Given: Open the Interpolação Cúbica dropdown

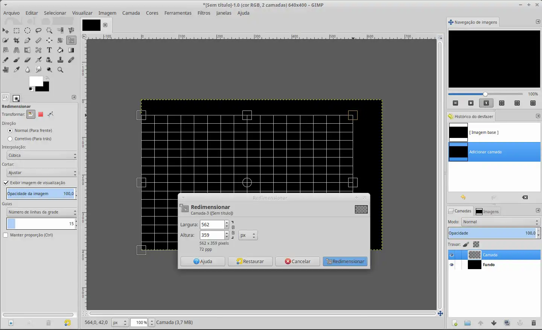Looking at the screenshot, I should tap(42, 155).
